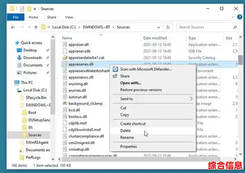Select the Efi folder in tree
Viewport: 245px width, 173px height.
[30, 128]
